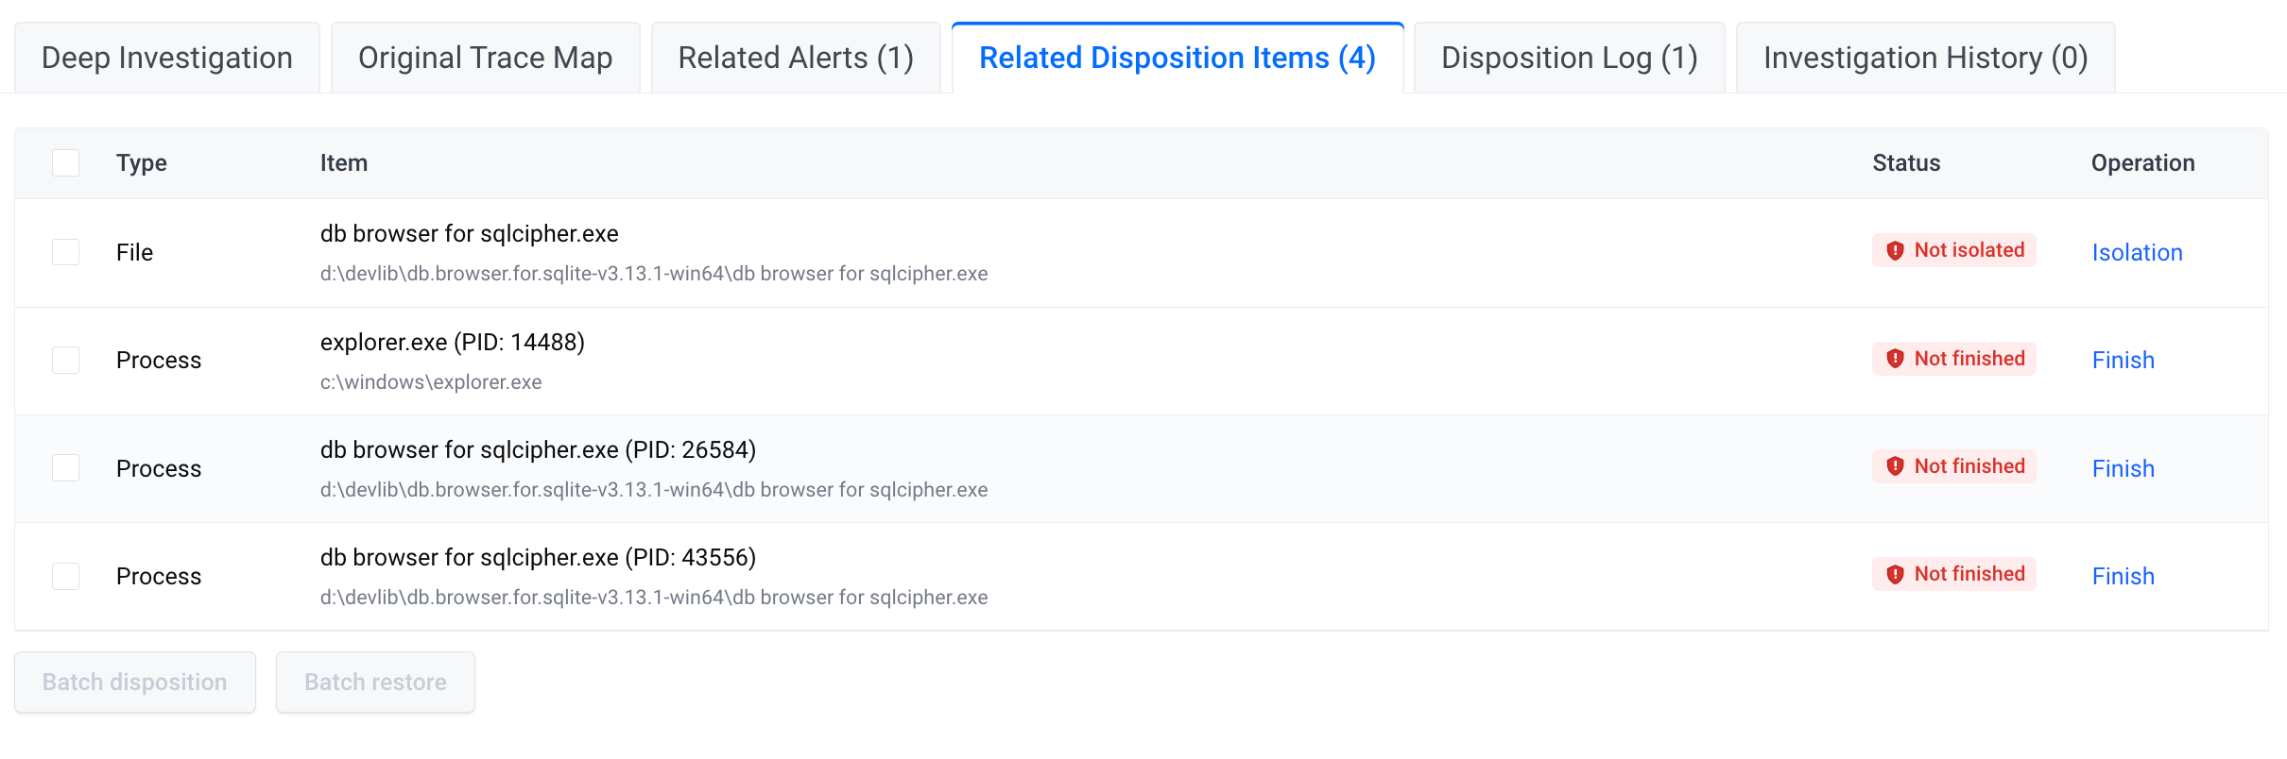Open the Deep Investigation tab
Screen dimensions: 2287x759
[x=167, y=58]
